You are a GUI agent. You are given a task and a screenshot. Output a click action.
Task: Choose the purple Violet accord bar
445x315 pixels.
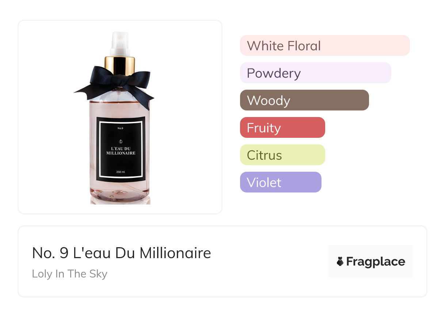click(281, 182)
